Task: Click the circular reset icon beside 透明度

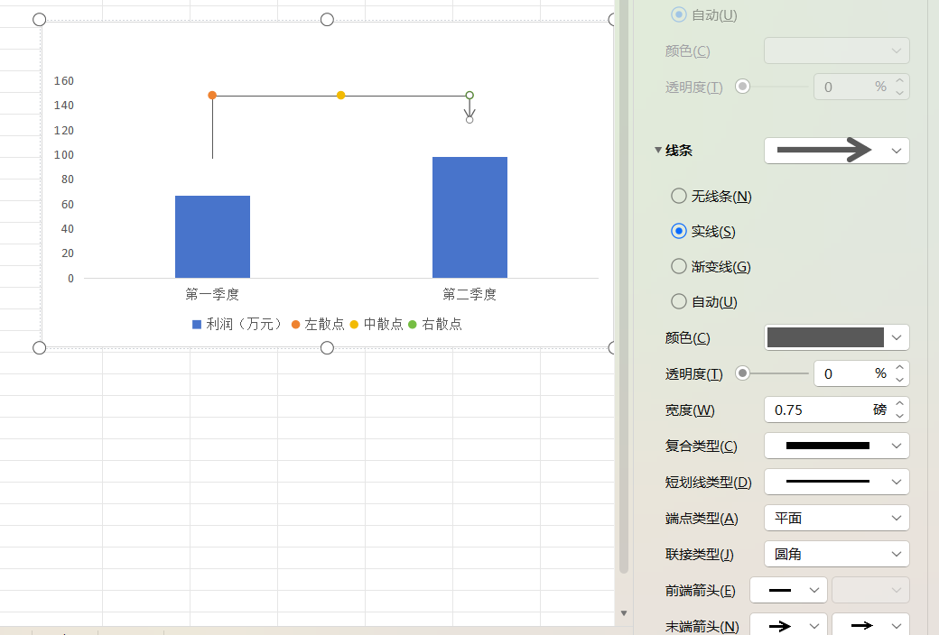Action: pyautogui.click(x=742, y=373)
